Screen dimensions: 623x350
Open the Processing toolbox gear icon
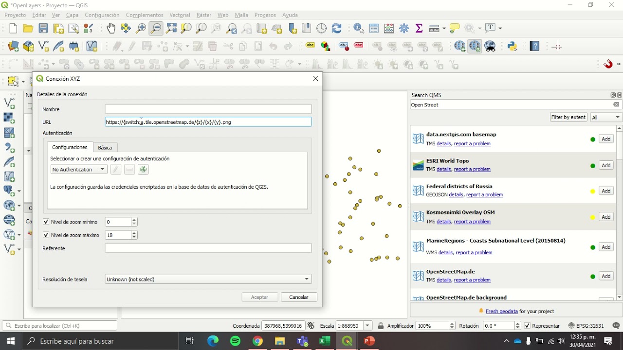(x=404, y=29)
